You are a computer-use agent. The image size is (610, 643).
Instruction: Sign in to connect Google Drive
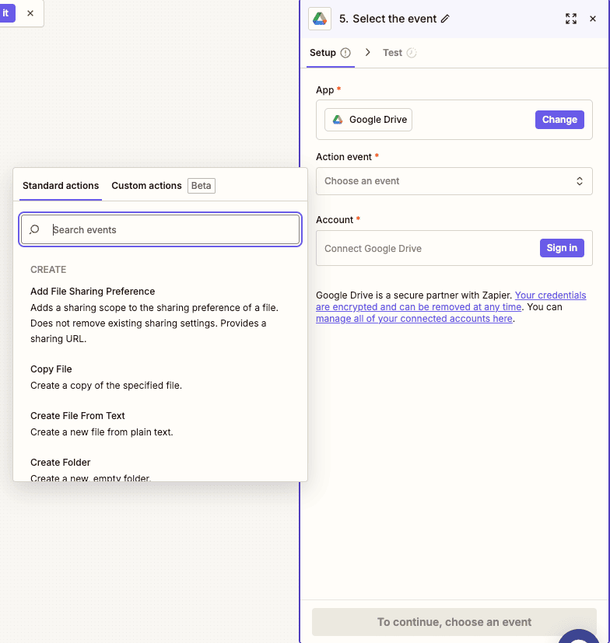562,247
